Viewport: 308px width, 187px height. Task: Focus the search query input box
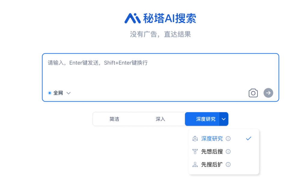(160, 71)
